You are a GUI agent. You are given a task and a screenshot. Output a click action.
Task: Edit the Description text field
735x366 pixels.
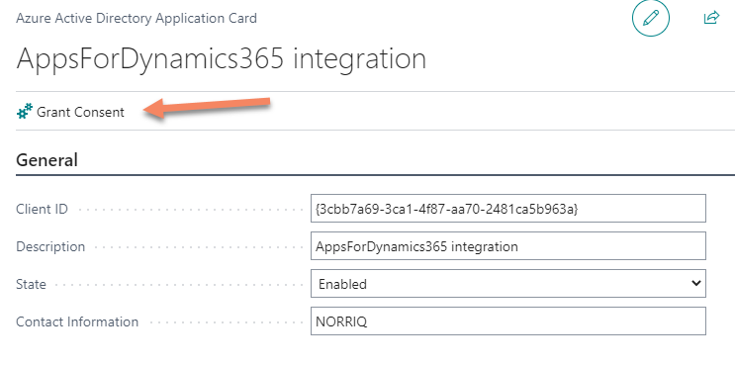(508, 246)
